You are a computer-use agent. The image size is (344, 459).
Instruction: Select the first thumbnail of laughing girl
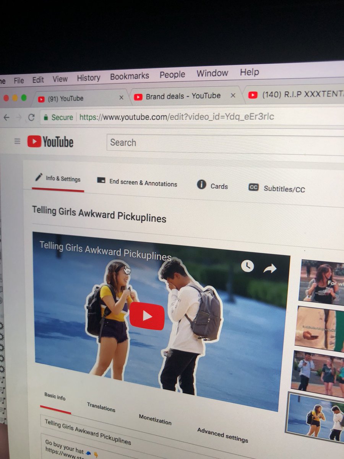click(322, 282)
